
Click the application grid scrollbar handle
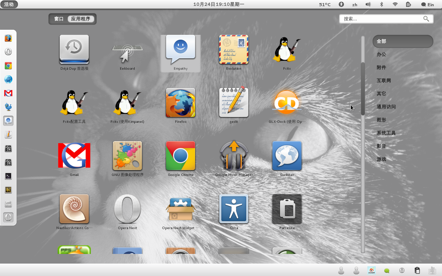[x=363, y=89]
